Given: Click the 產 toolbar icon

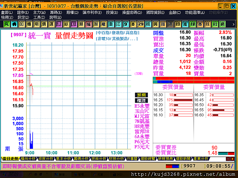Looking at the screenshot, I should 185,24.
